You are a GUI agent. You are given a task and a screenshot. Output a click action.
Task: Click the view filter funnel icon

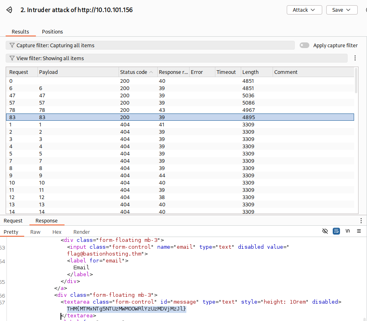point(12,58)
